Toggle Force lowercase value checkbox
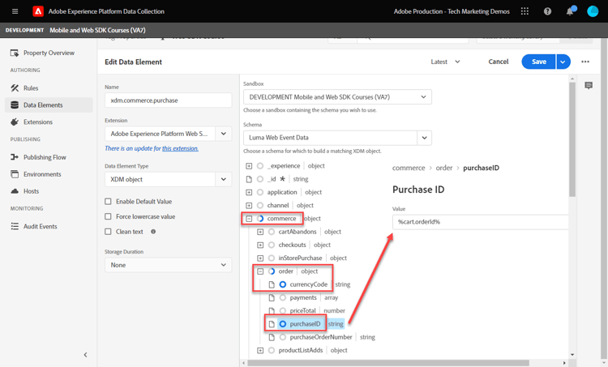Image resolution: width=608 pixels, height=367 pixels. [108, 216]
